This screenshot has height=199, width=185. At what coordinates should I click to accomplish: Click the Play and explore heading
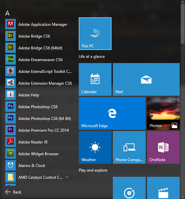[x=93, y=170]
